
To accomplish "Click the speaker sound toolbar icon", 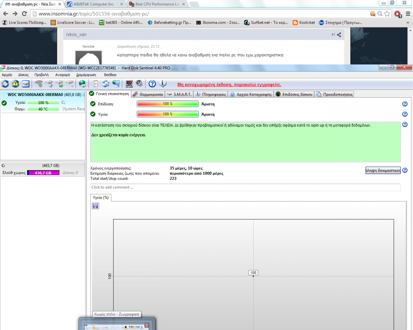I will coord(139,84).
